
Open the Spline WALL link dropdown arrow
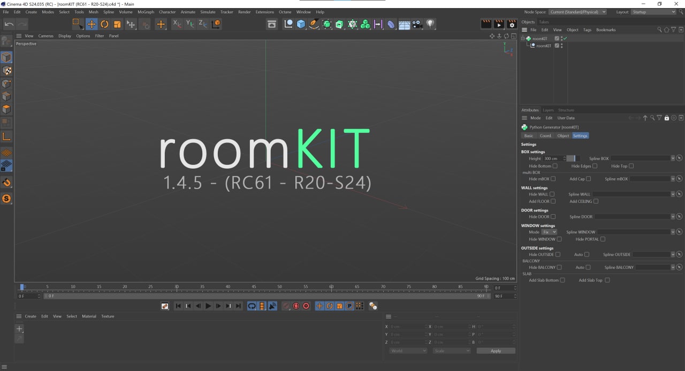tap(673, 194)
